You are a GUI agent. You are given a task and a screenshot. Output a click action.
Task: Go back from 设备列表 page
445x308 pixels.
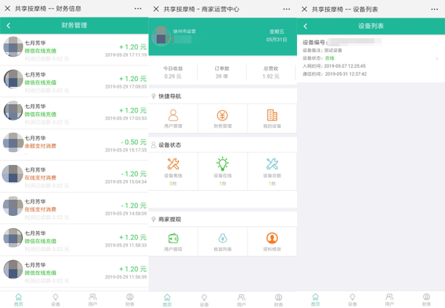tap(305, 26)
